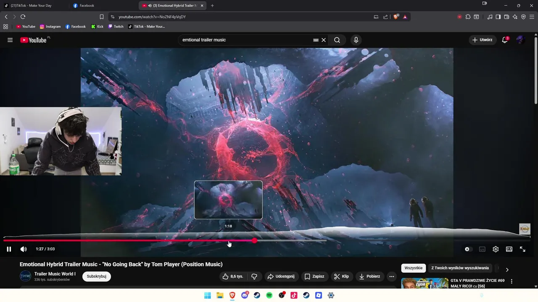Viewport: 538px width, 302px height.
Task: Close the Emotional Hybrid Trailer tab
Action: 202,5
